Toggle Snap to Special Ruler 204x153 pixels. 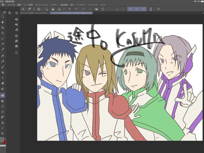click(x=137, y=9)
